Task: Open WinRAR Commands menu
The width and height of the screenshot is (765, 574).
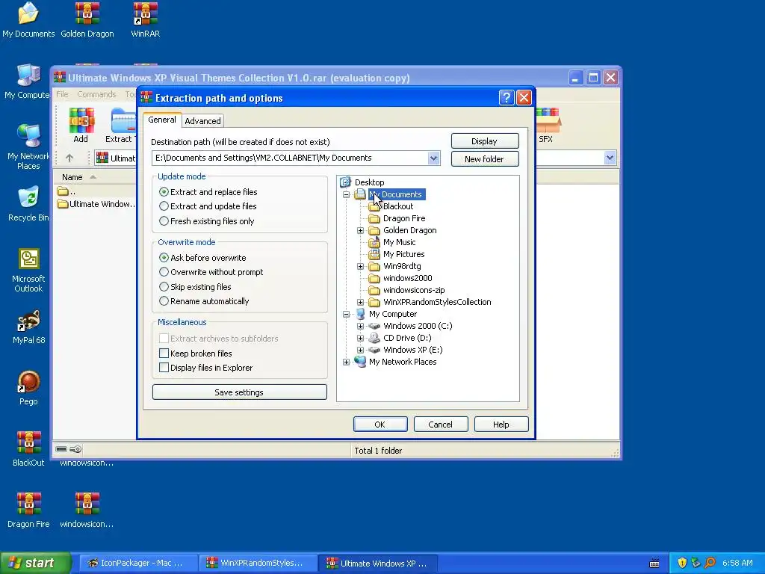Action: click(96, 94)
